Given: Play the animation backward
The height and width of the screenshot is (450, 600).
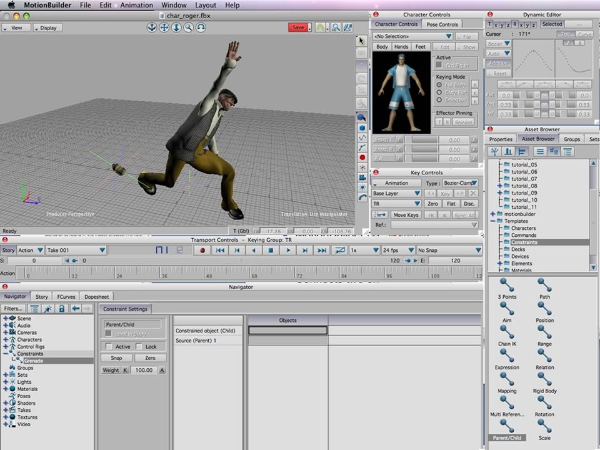Looking at the screenshot, I should [253, 250].
